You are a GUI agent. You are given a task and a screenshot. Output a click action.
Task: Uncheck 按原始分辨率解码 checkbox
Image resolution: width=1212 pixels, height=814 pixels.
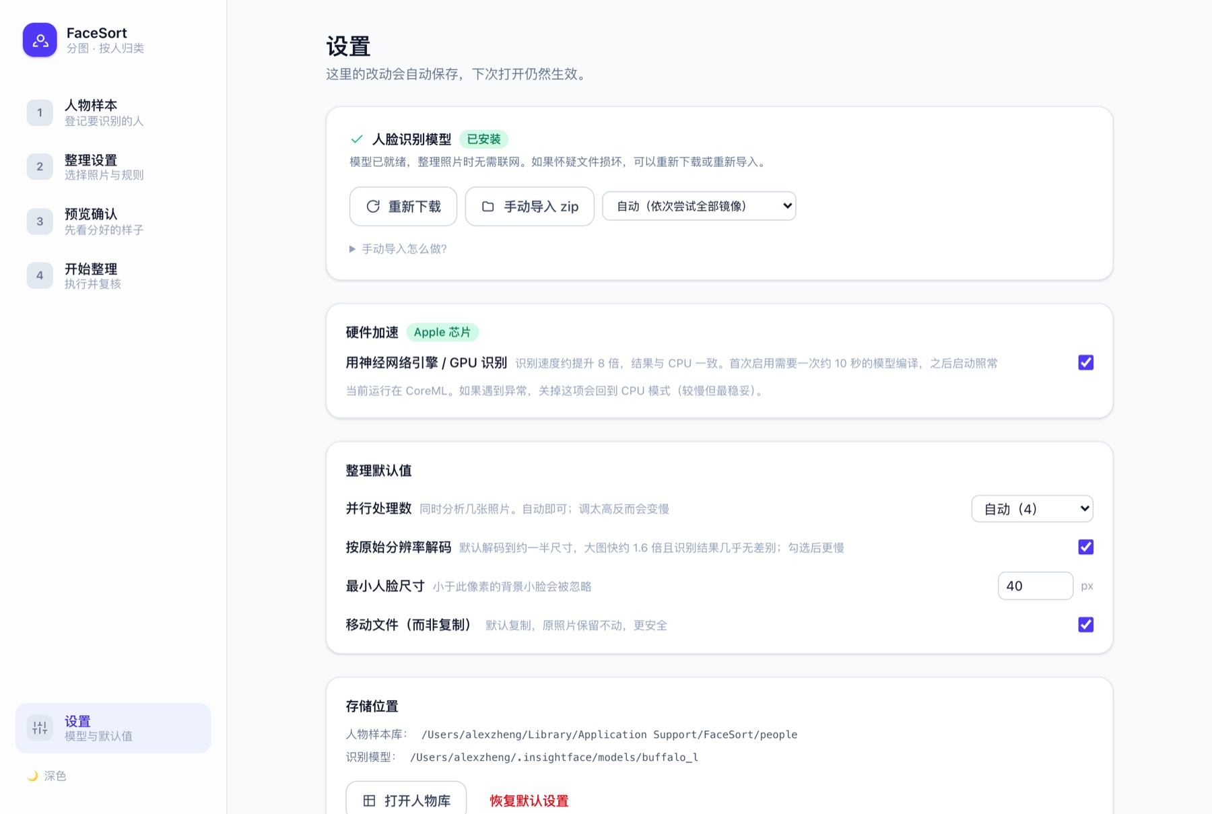(x=1085, y=547)
